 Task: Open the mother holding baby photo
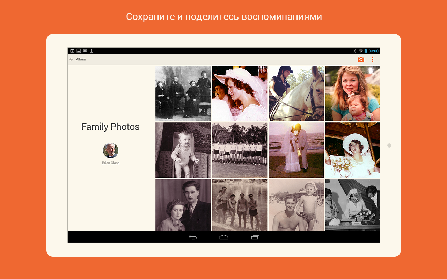[352, 93]
